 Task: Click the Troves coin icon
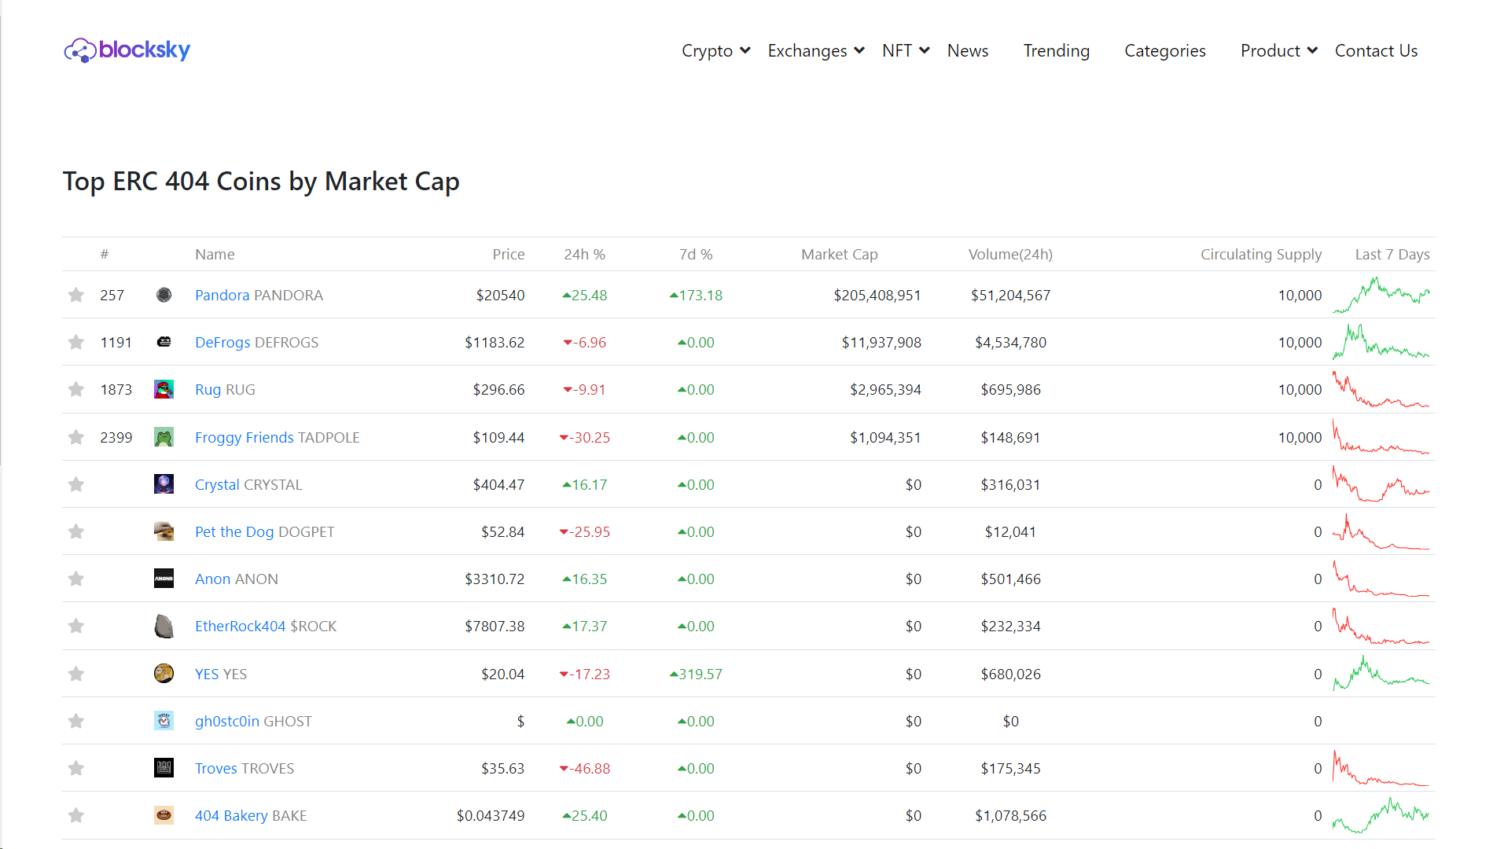coord(164,768)
